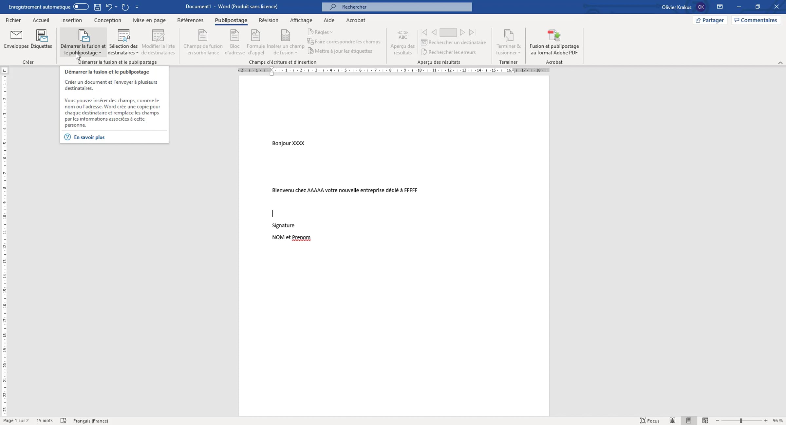786x425 pixels.
Task: Click the Partager button
Action: (x=710, y=20)
